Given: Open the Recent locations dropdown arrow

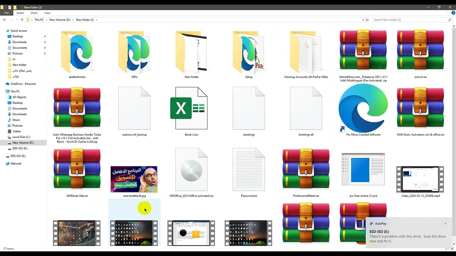Looking at the screenshot, I should point(17,20).
